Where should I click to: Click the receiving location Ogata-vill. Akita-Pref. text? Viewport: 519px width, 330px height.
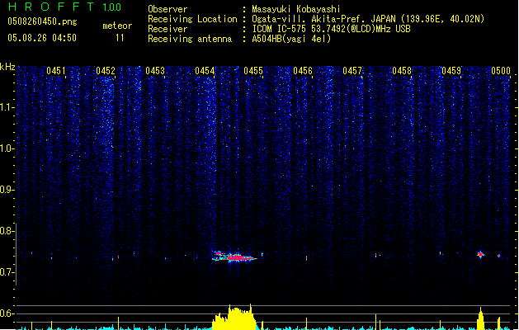(x=368, y=19)
